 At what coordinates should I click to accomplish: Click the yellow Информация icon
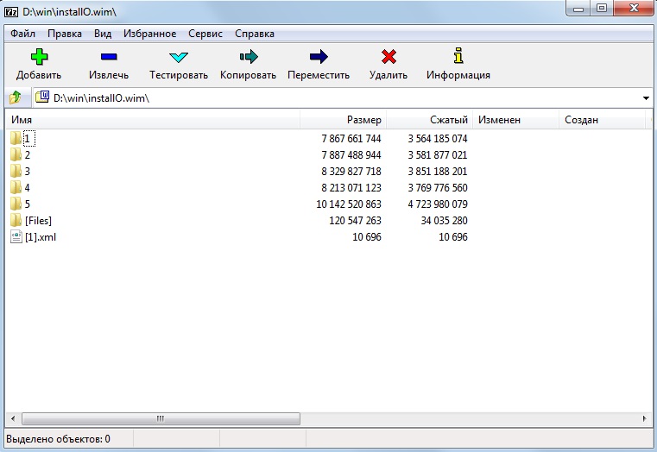point(458,57)
